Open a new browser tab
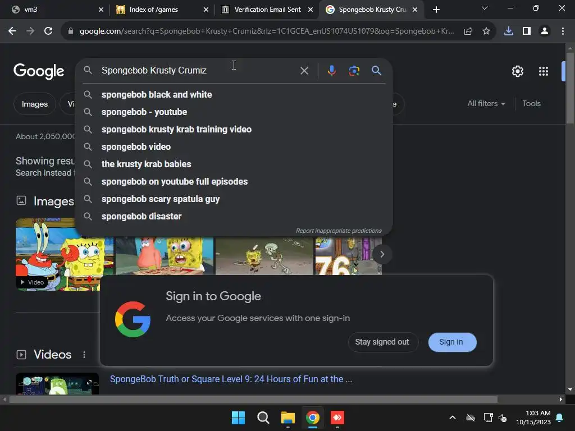575x431 pixels. click(x=436, y=10)
